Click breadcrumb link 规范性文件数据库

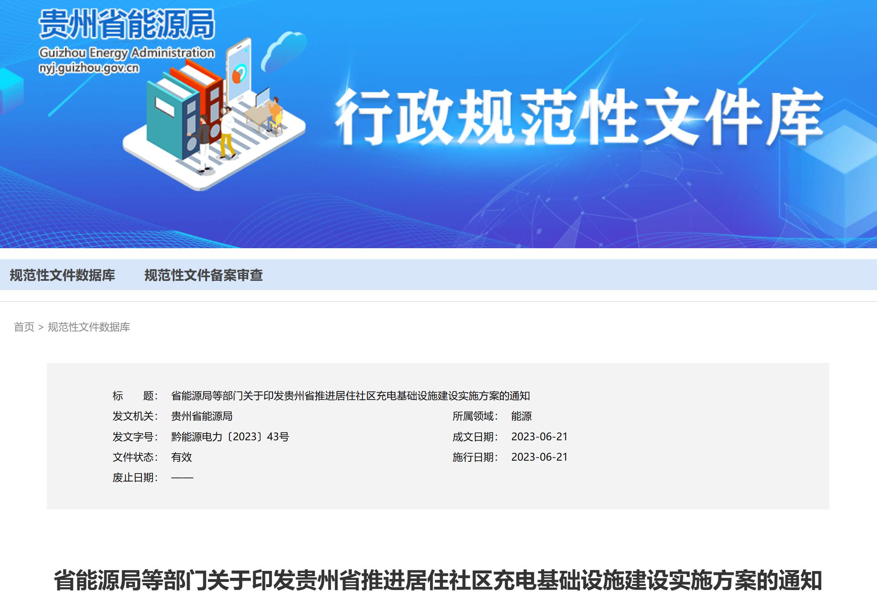pyautogui.click(x=89, y=327)
